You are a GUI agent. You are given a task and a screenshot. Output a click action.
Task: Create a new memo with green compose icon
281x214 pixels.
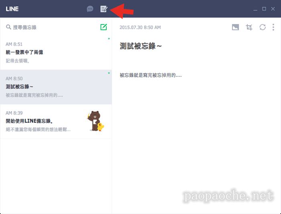coord(104,27)
